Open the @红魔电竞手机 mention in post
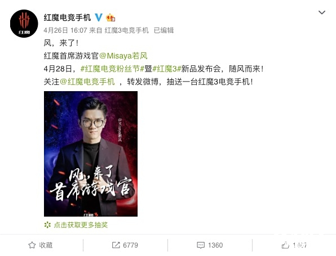This screenshot has height=256, width=336. [87, 82]
